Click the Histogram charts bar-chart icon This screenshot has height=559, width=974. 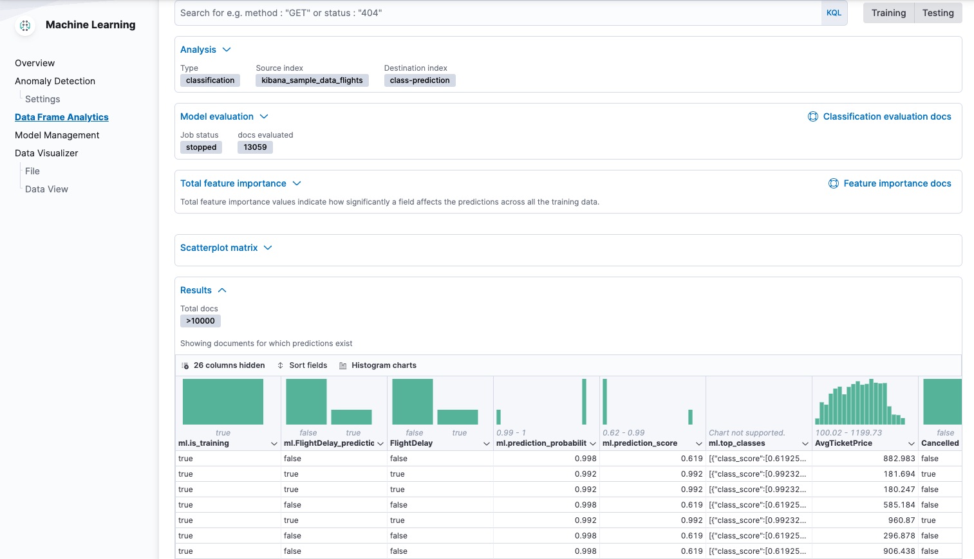(x=344, y=365)
